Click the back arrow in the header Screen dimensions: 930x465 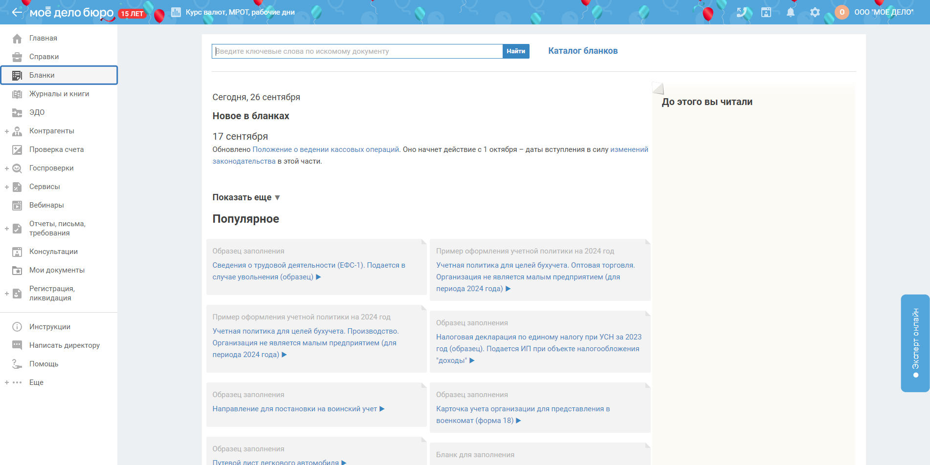click(17, 12)
